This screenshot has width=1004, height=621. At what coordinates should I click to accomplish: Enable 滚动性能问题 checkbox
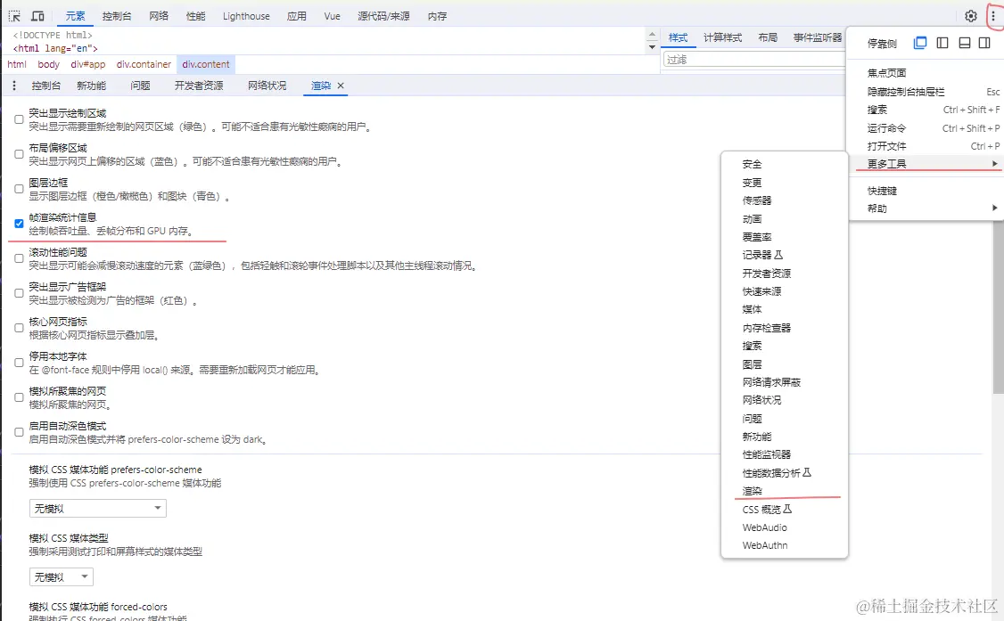[20, 258]
